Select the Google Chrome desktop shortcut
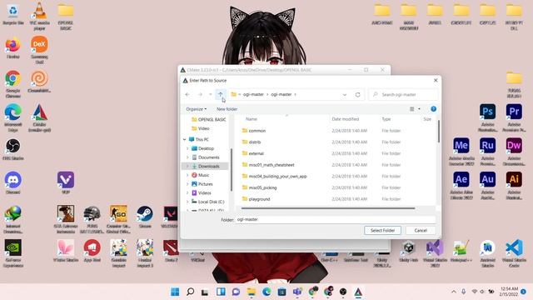This screenshot has height=300, width=533. point(13,83)
